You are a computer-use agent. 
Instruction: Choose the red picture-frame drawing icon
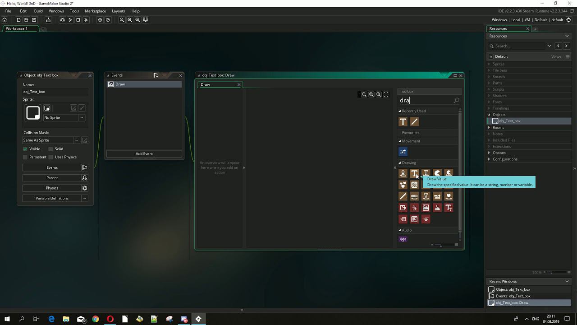[426, 208]
